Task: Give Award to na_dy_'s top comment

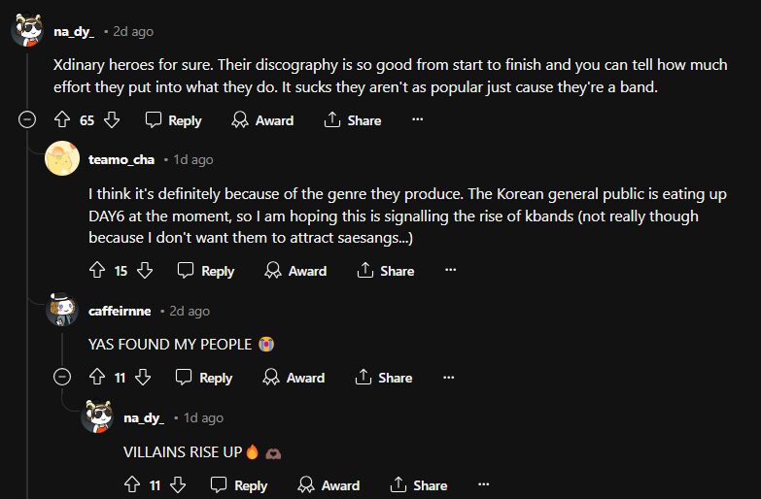Action: (x=262, y=120)
